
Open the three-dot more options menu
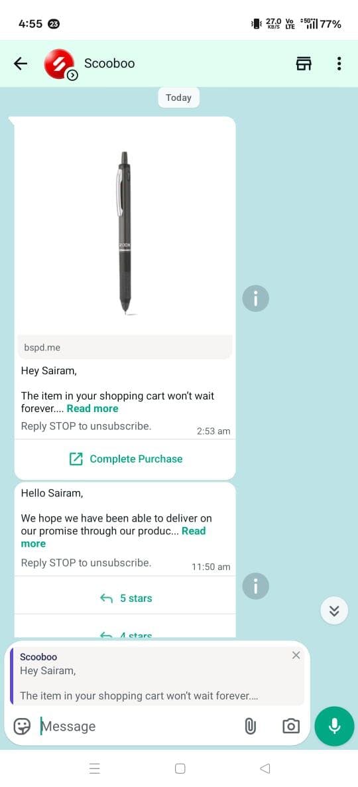pyautogui.click(x=339, y=63)
